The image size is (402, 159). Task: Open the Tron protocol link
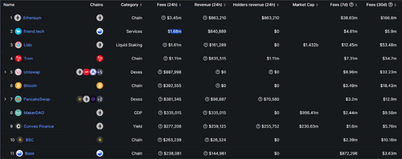(x=28, y=58)
